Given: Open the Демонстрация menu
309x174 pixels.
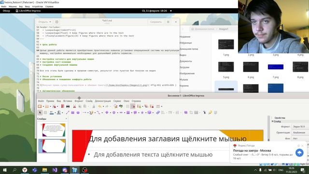Looking at the screenshot, I should 103,101.
